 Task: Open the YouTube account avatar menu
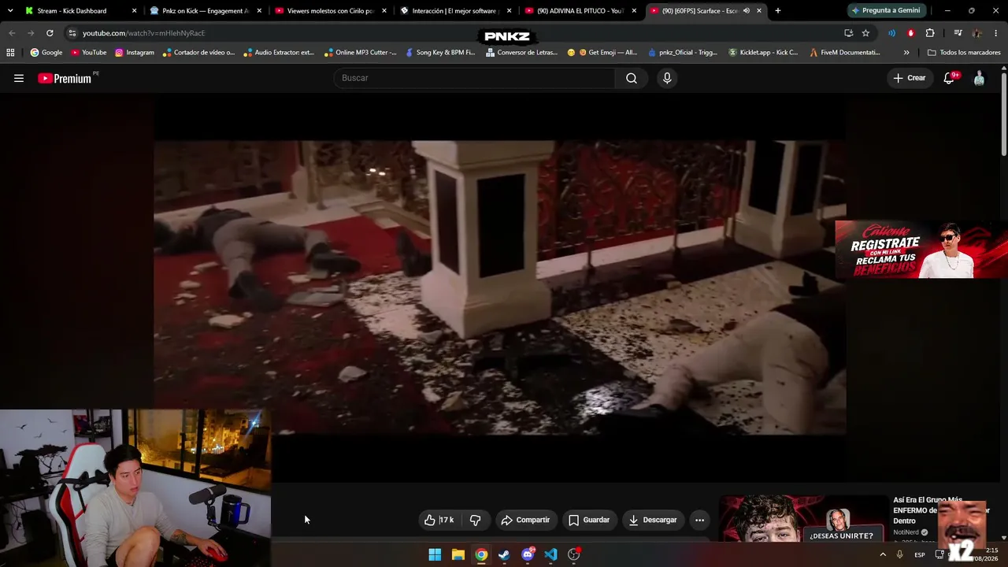point(979,78)
